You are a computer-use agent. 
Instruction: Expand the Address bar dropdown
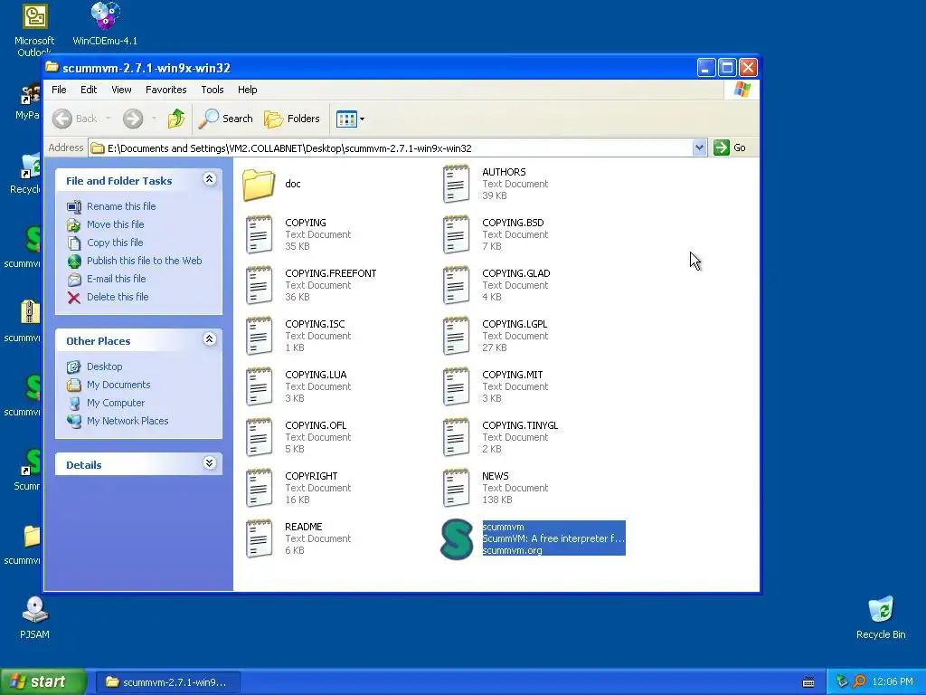point(699,148)
